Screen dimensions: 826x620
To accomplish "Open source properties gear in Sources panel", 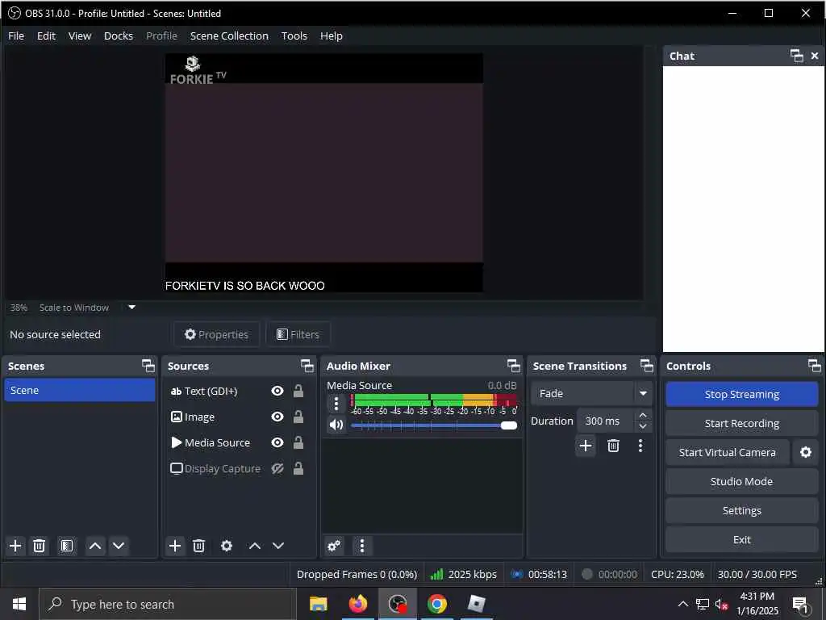I will point(227,546).
